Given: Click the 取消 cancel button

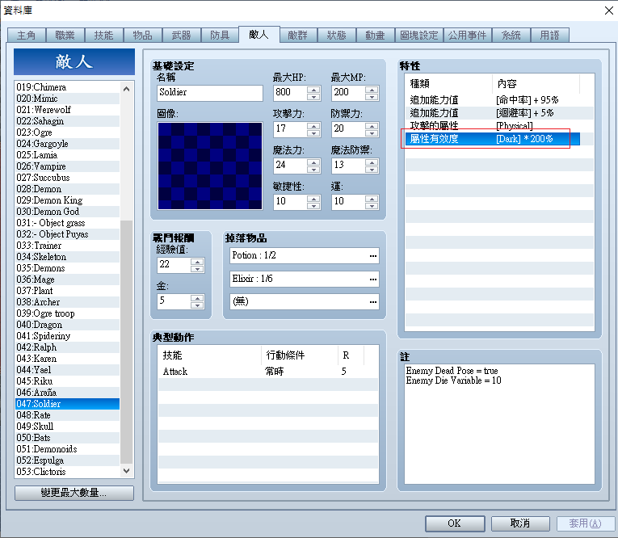Looking at the screenshot, I should click(x=520, y=523).
